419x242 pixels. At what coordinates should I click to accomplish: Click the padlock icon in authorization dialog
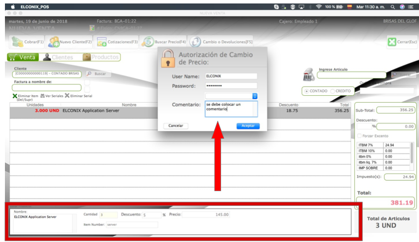pos(168,58)
